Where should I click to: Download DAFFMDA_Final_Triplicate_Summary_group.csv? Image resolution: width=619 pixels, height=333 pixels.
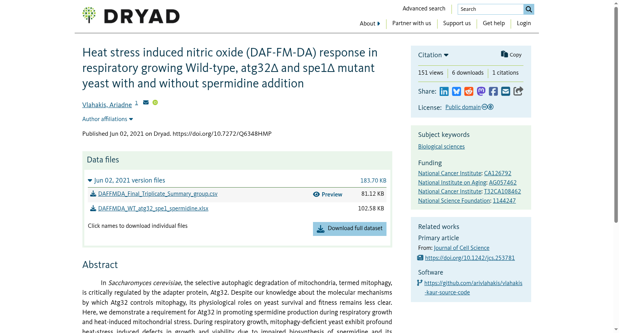point(158,194)
